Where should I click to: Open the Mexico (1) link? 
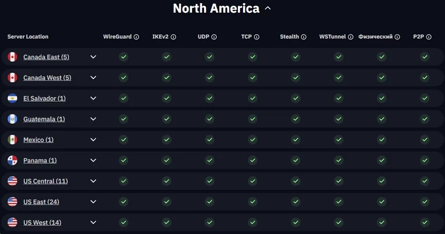(38, 140)
